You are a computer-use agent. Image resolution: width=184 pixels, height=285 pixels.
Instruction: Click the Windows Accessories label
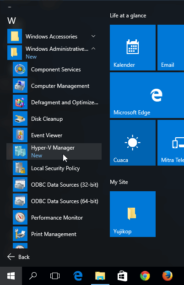tap(51, 36)
